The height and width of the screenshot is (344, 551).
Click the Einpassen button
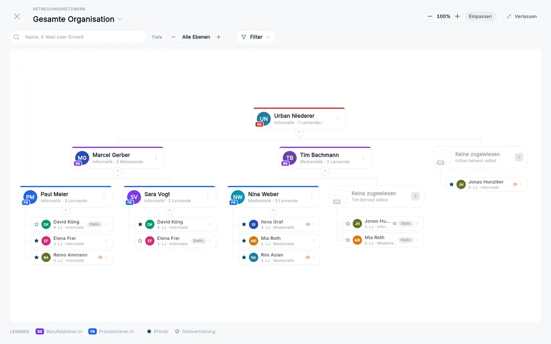[x=480, y=17]
